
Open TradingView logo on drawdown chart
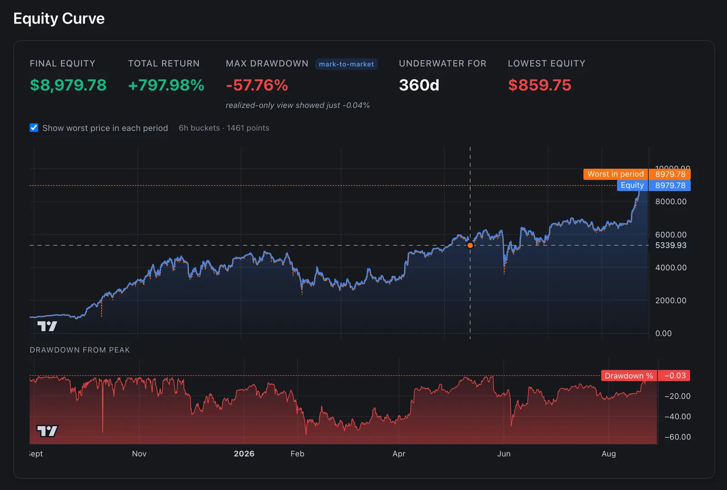[x=47, y=431]
